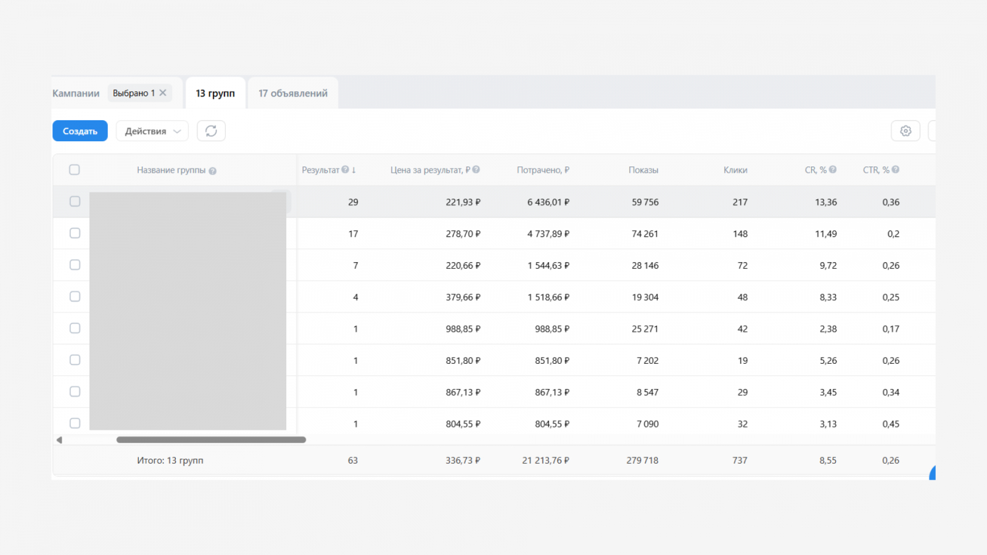This screenshot has height=555, width=987.
Task: Click the refresh table icon button
Action: click(x=211, y=131)
